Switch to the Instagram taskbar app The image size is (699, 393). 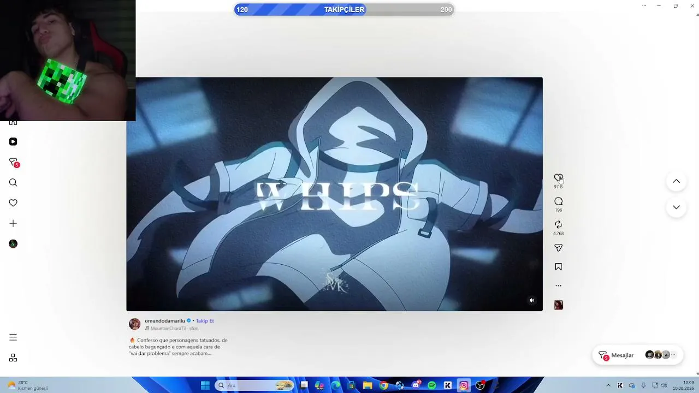coord(464,385)
